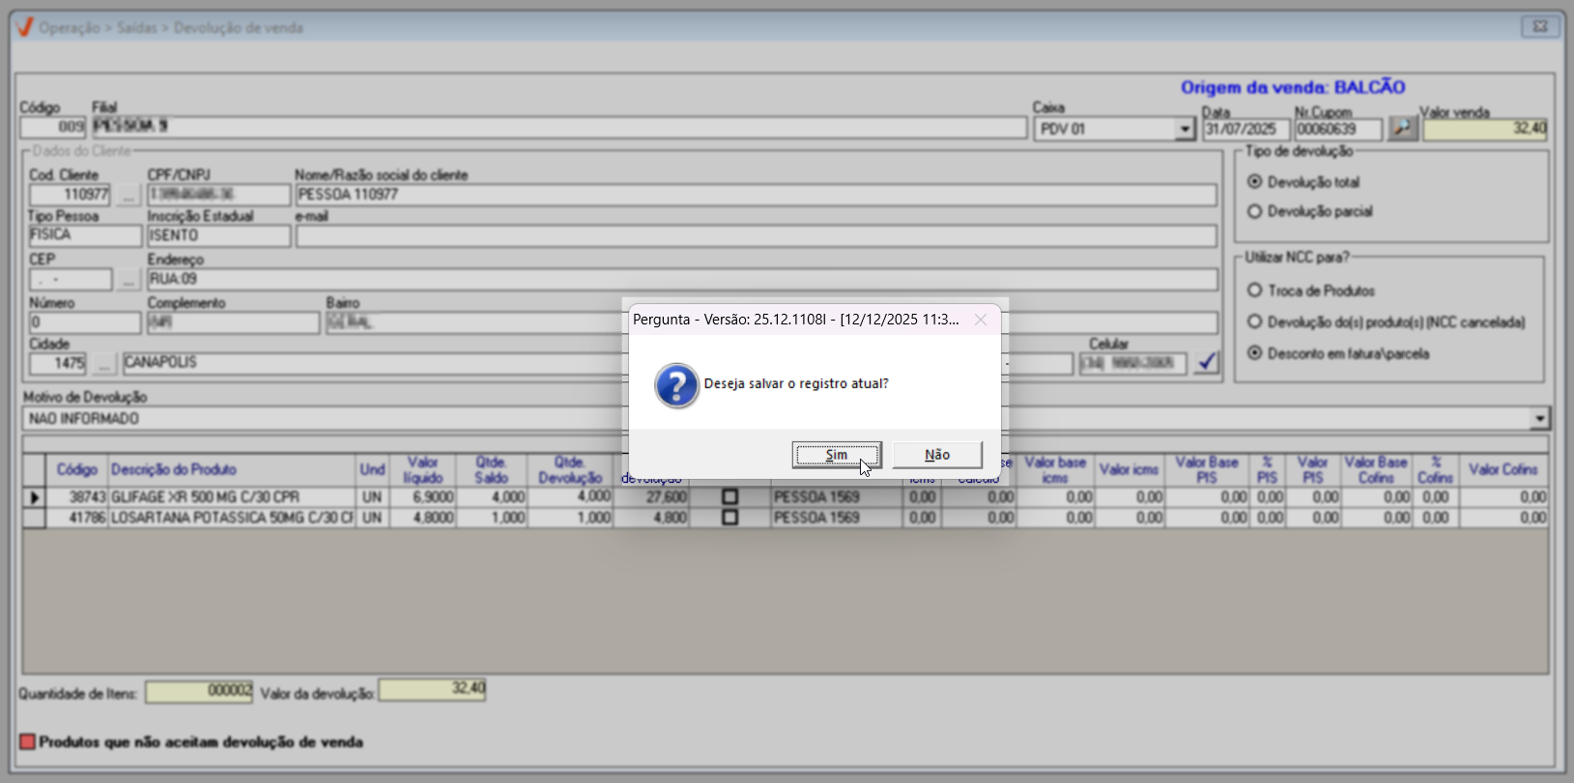Screen dimensions: 1574x783
Task: Click the Valor Base PIS column header
Action: (x=1207, y=470)
